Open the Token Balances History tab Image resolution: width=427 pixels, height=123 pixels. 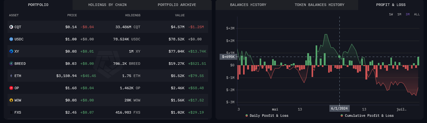pyautogui.click(x=319, y=5)
